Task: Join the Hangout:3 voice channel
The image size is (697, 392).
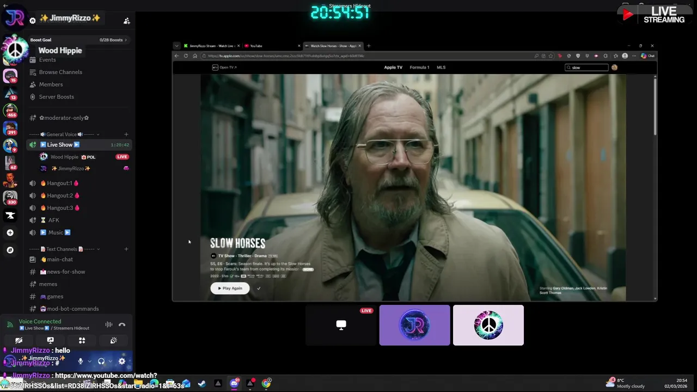Action: [x=79, y=208]
